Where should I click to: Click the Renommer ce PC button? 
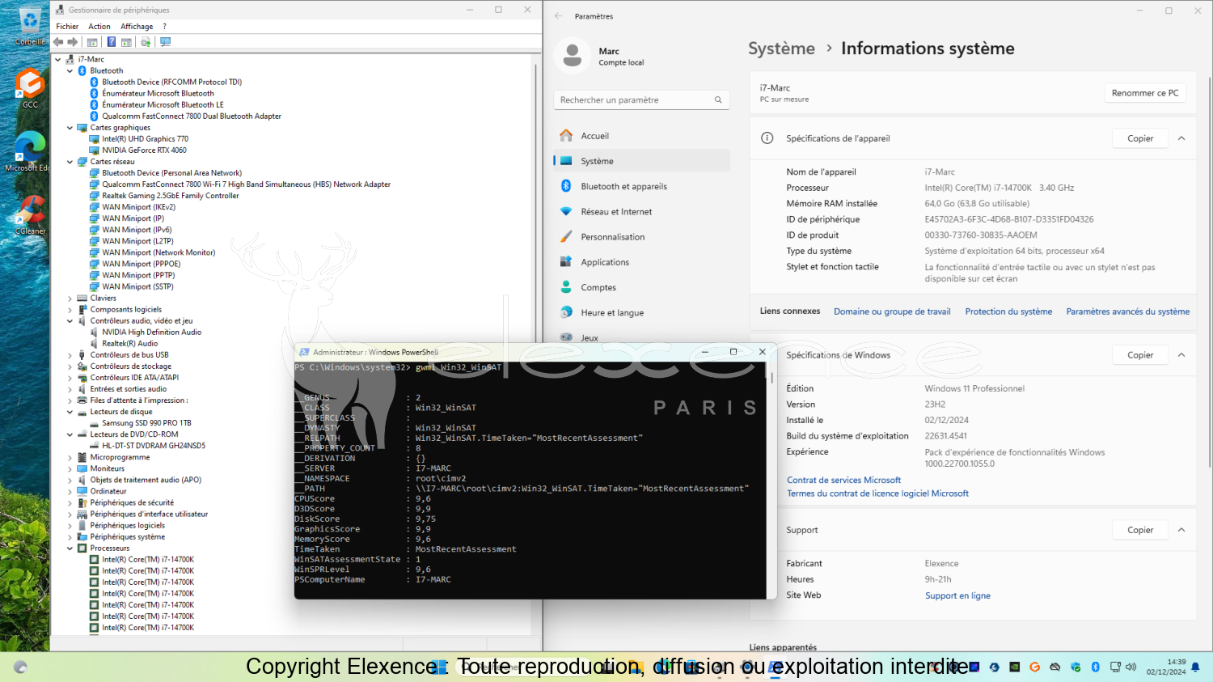[1145, 93]
